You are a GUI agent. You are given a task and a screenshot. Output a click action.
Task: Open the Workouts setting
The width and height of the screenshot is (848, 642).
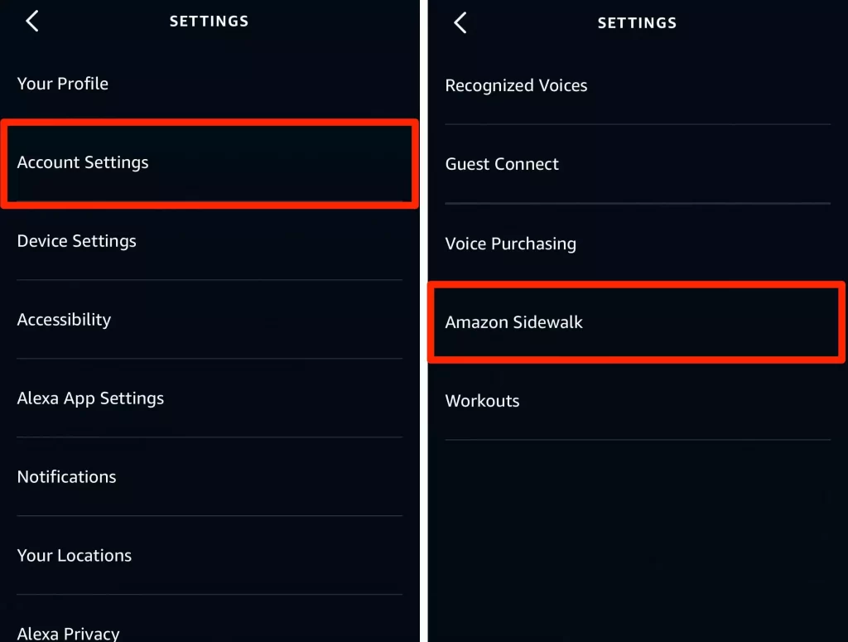point(482,401)
